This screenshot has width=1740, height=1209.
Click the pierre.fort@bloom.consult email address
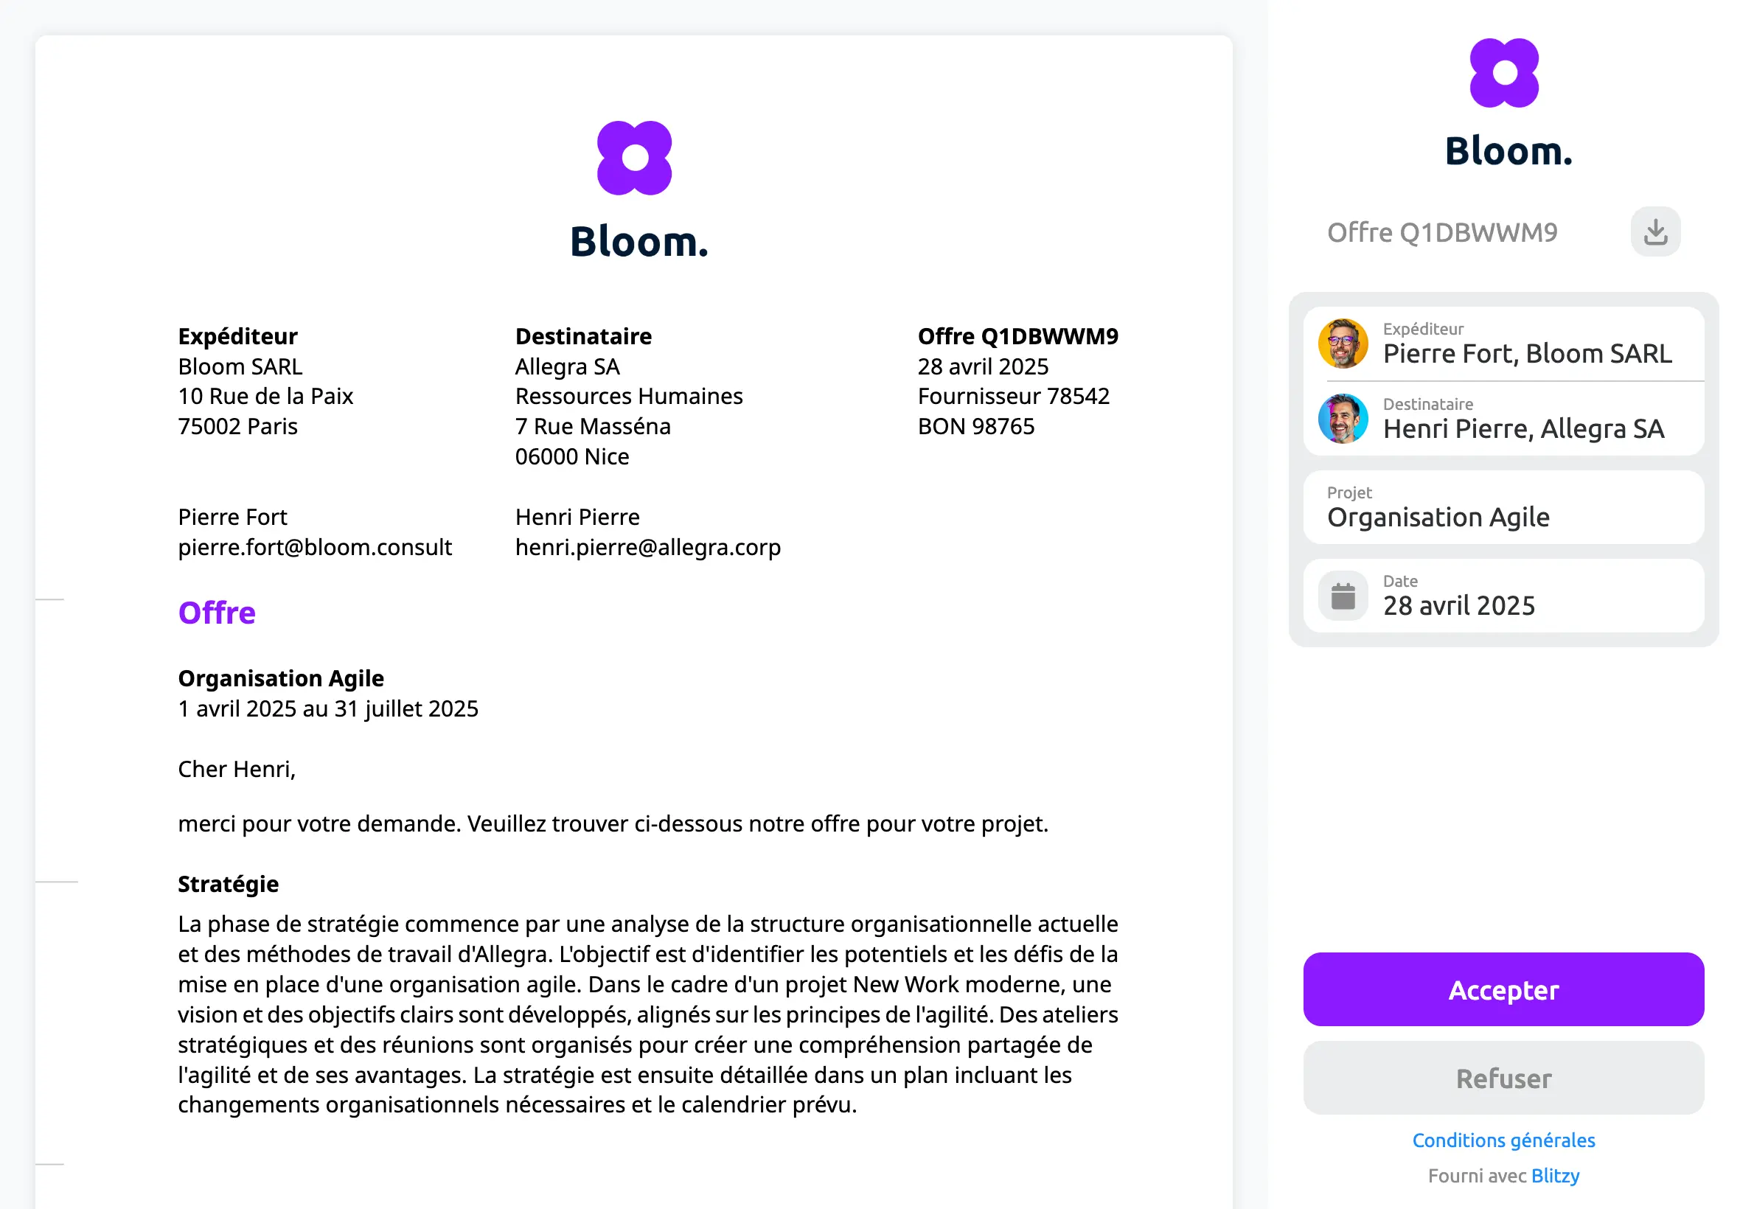pos(314,547)
